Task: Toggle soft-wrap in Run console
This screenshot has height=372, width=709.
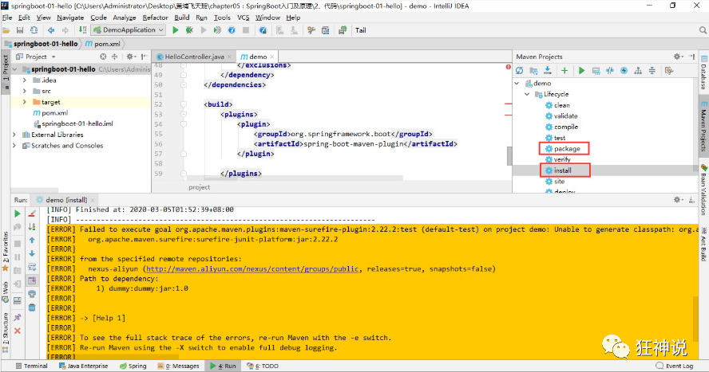Action: click(32, 267)
